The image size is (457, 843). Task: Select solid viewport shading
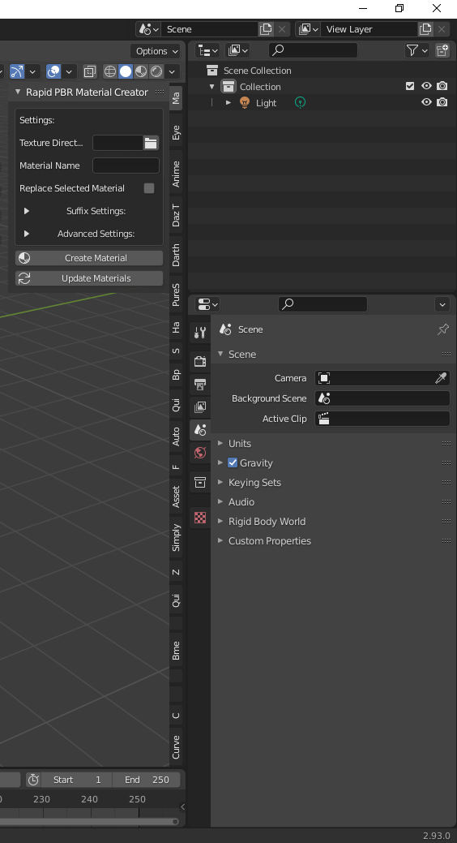pos(126,71)
